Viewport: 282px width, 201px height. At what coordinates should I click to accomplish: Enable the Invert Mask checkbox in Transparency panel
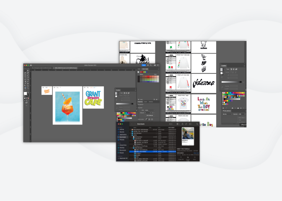pyautogui.click(x=238, y=122)
